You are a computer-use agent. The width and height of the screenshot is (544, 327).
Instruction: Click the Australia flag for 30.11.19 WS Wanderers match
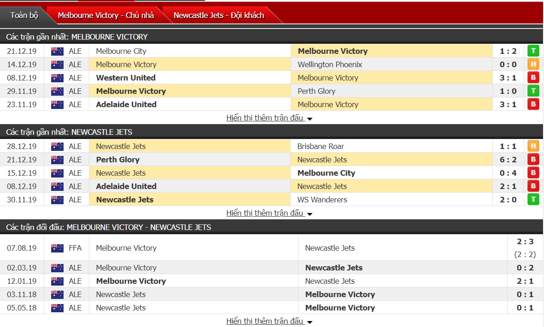[x=57, y=200]
